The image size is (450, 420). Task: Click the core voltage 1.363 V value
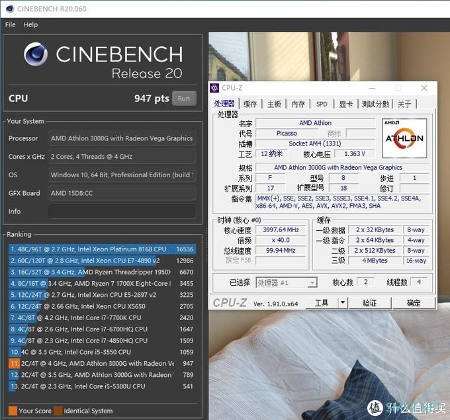click(x=355, y=153)
